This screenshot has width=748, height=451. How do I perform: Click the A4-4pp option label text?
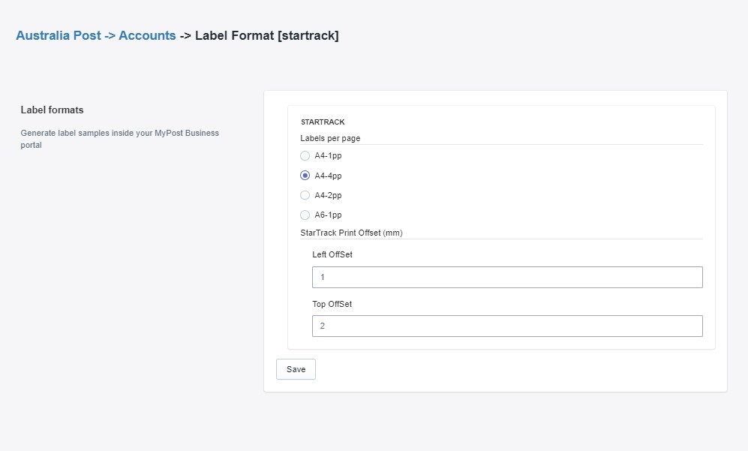point(328,176)
